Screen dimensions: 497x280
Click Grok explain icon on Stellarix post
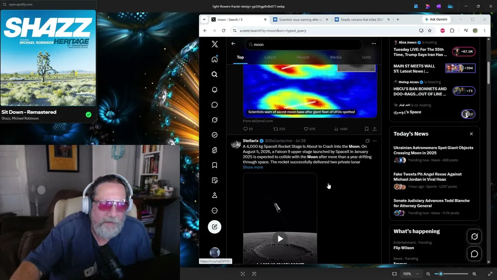367,141
